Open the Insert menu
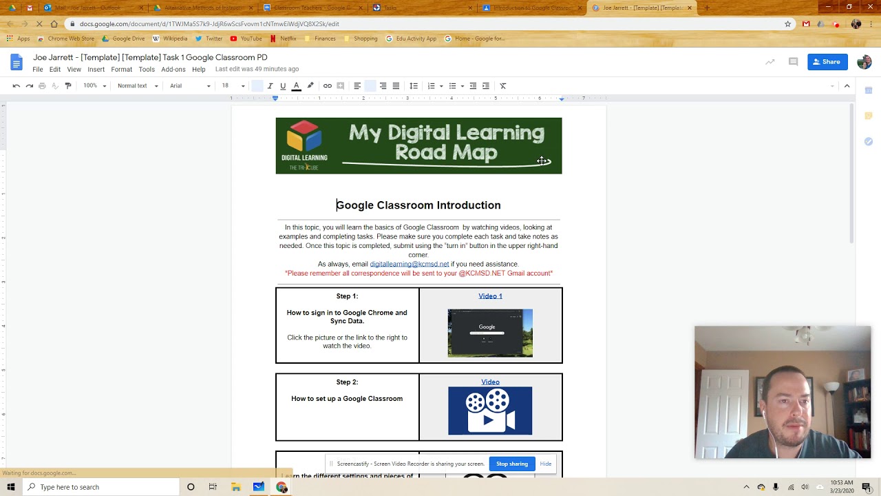The width and height of the screenshot is (881, 496). pyautogui.click(x=96, y=70)
